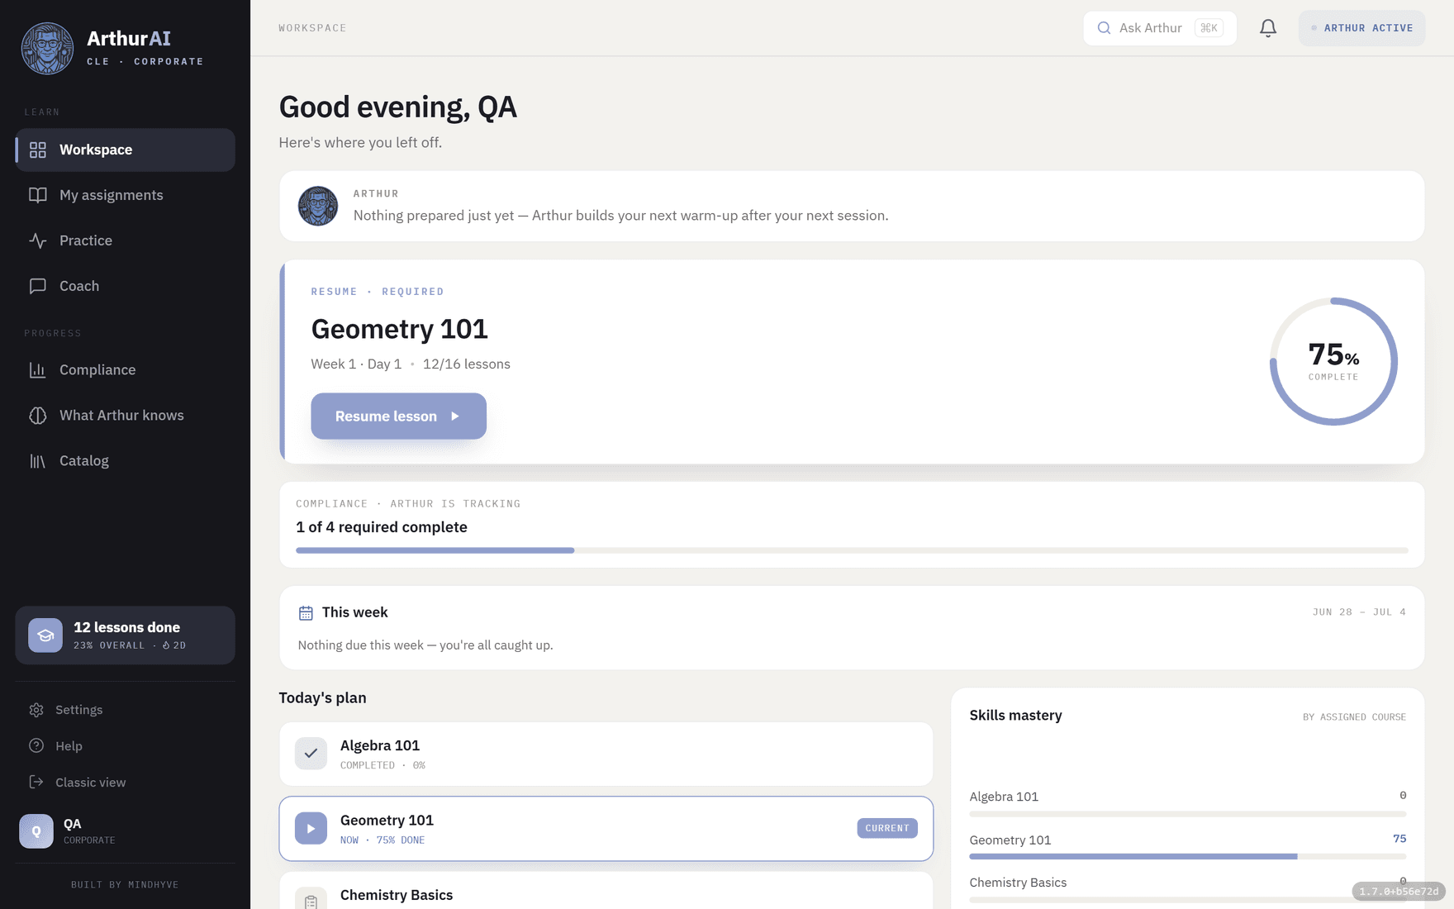Click the Help question mark icon
This screenshot has width=1454, height=909.
[x=36, y=746]
